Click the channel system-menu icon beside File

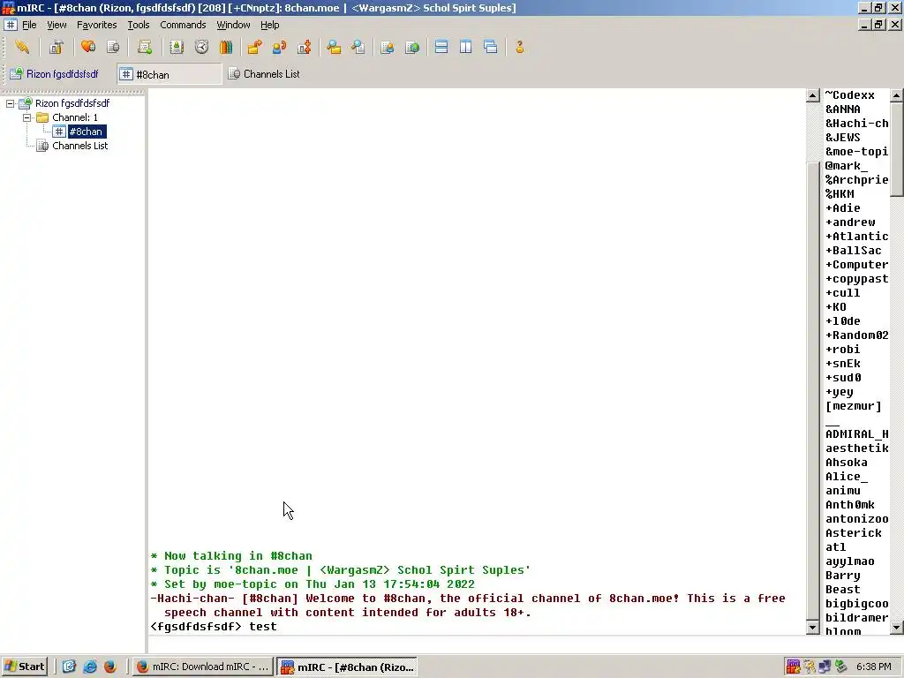[11, 25]
